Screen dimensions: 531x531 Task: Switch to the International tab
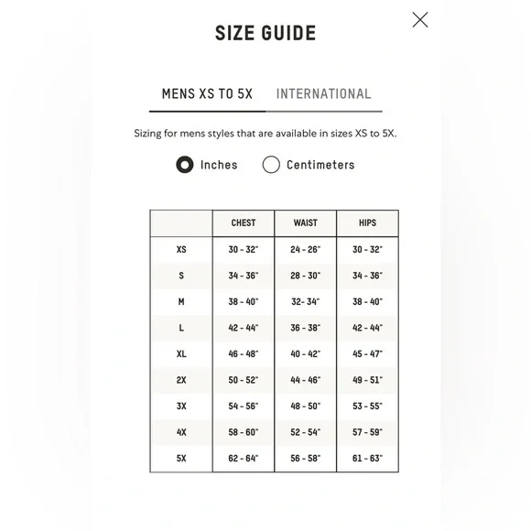pyautogui.click(x=324, y=93)
